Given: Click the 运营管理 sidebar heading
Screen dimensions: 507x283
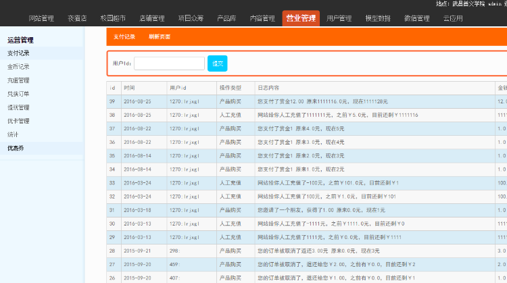Looking at the screenshot, I should pyautogui.click(x=20, y=40).
